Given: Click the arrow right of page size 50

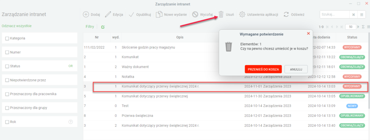Looking at the screenshot, I should click(x=358, y=27).
